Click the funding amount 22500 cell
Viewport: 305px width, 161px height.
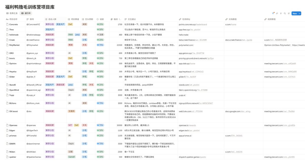116,45
